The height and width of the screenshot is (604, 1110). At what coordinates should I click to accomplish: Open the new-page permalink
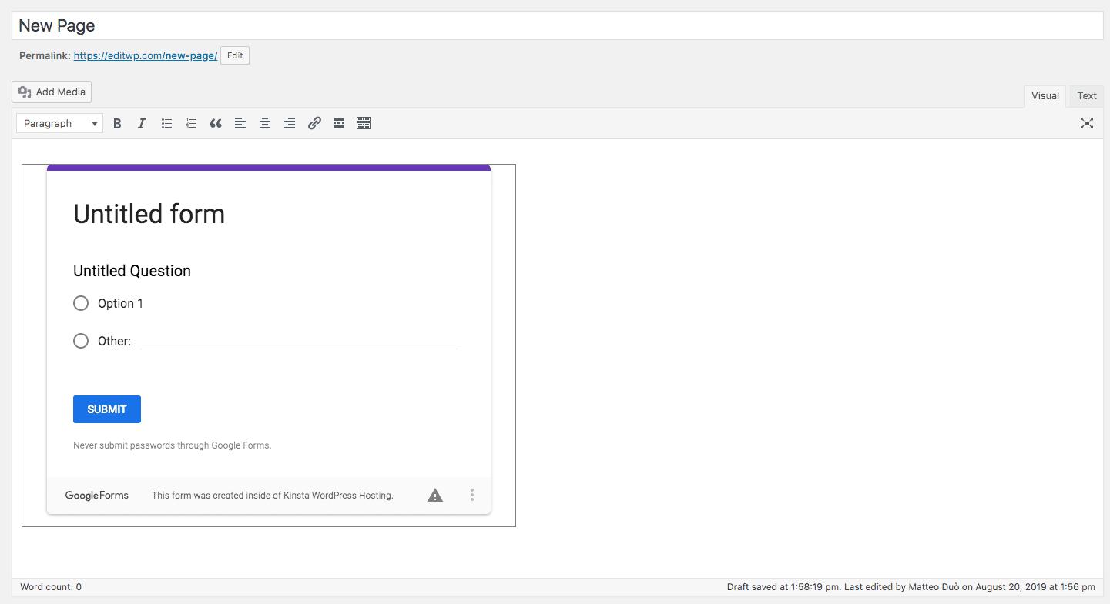tap(145, 55)
